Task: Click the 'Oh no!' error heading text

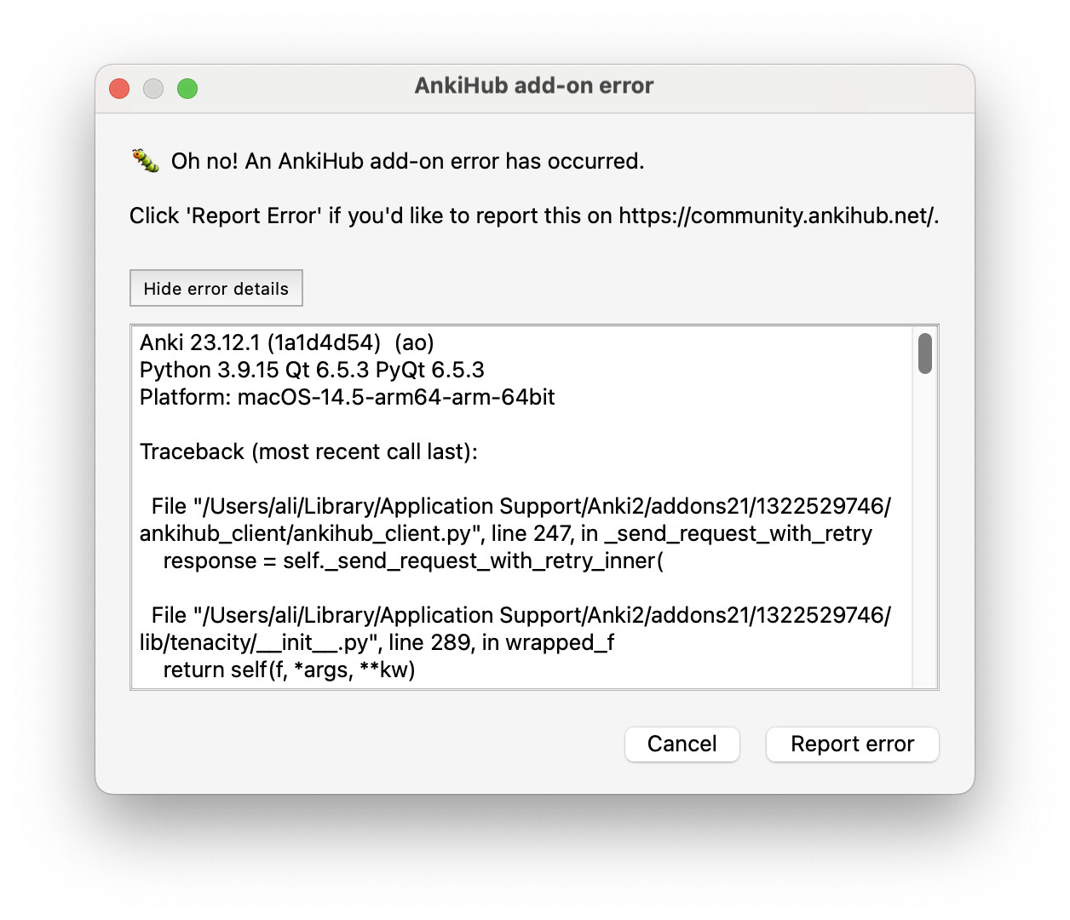Action: (x=407, y=162)
